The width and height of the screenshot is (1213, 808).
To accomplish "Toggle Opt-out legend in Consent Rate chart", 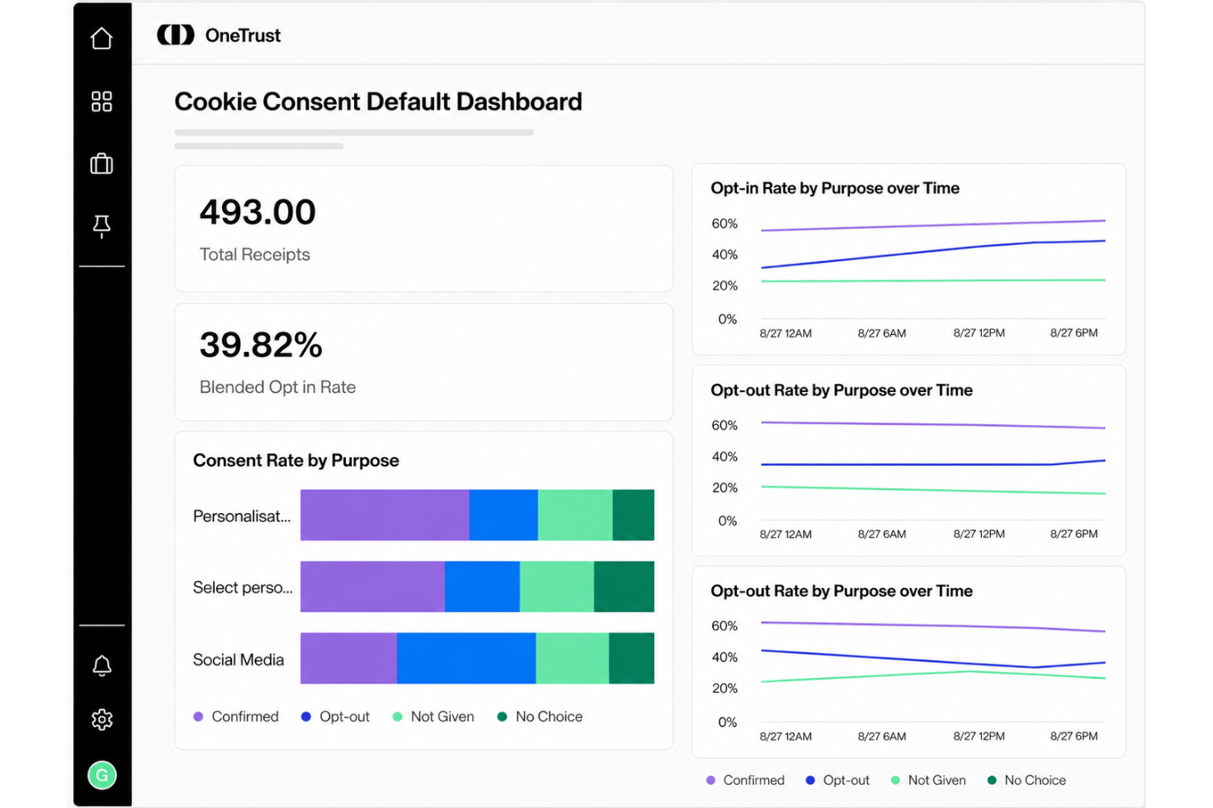I will (x=335, y=716).
